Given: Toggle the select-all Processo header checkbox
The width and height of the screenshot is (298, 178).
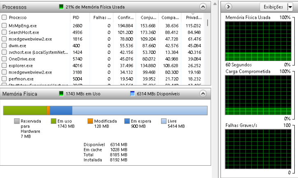Looking at the screenshot, I should pyautogui.click(x=4, y=18).
